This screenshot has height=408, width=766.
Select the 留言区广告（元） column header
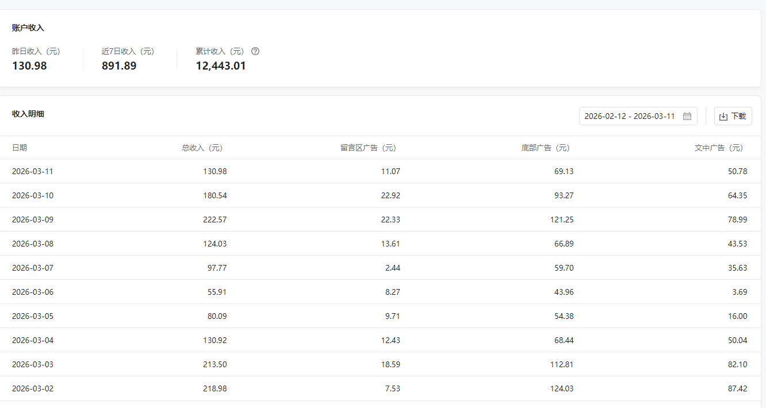368,148
